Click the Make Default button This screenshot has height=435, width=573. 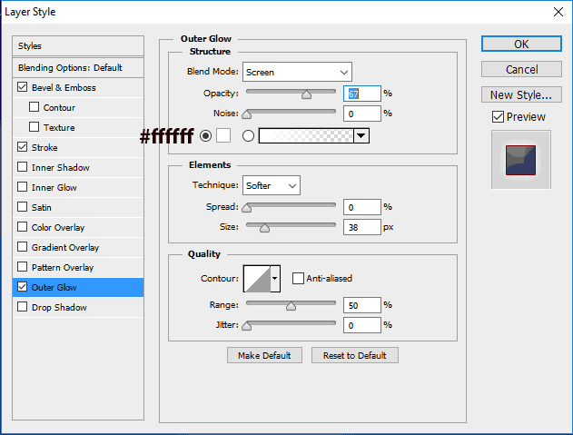pyautogui.click(x=264, y=355)
